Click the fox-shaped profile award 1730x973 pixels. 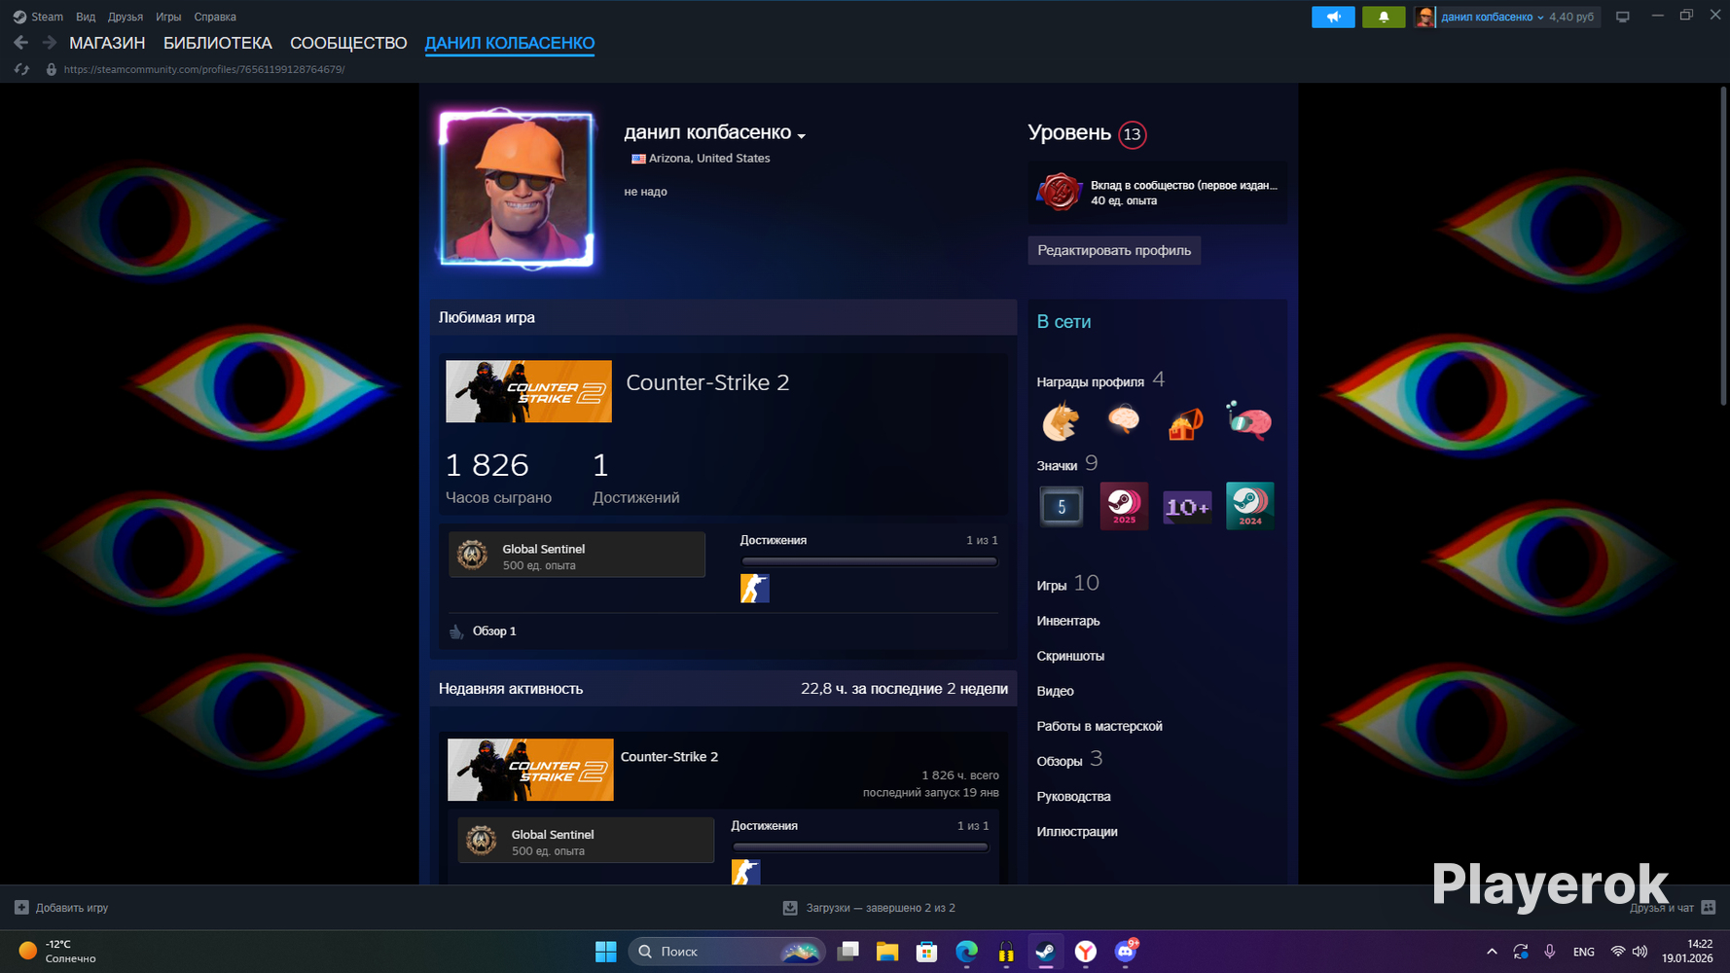tap(1061, 421)
